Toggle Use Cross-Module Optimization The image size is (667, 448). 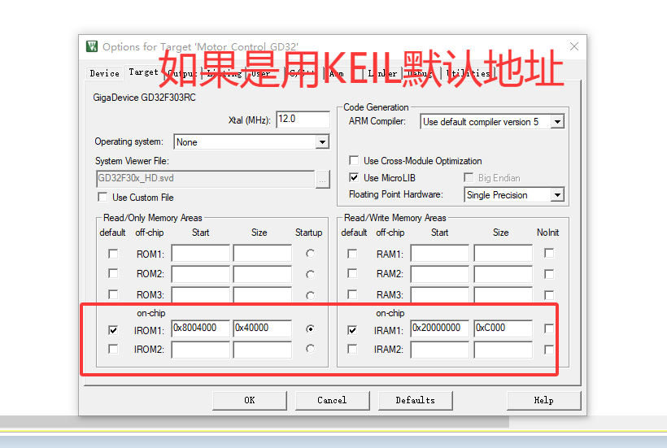(354, 160)
